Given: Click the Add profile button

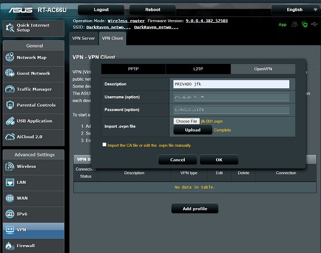Looking at the screenshot, I should (x=195, y=209).
